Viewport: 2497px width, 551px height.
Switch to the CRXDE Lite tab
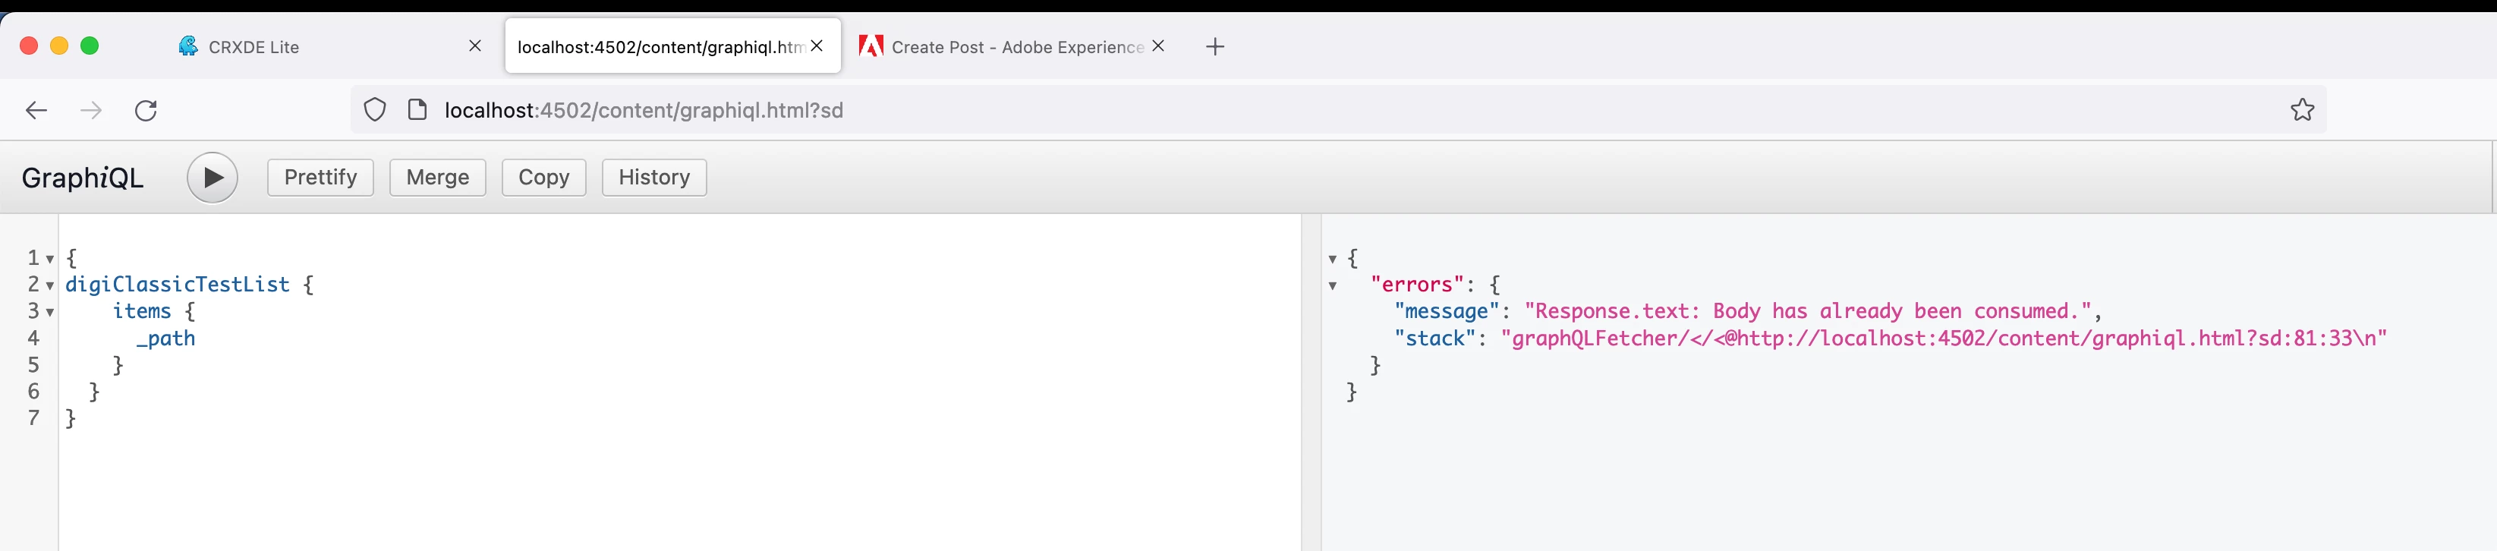click(329, 46)
